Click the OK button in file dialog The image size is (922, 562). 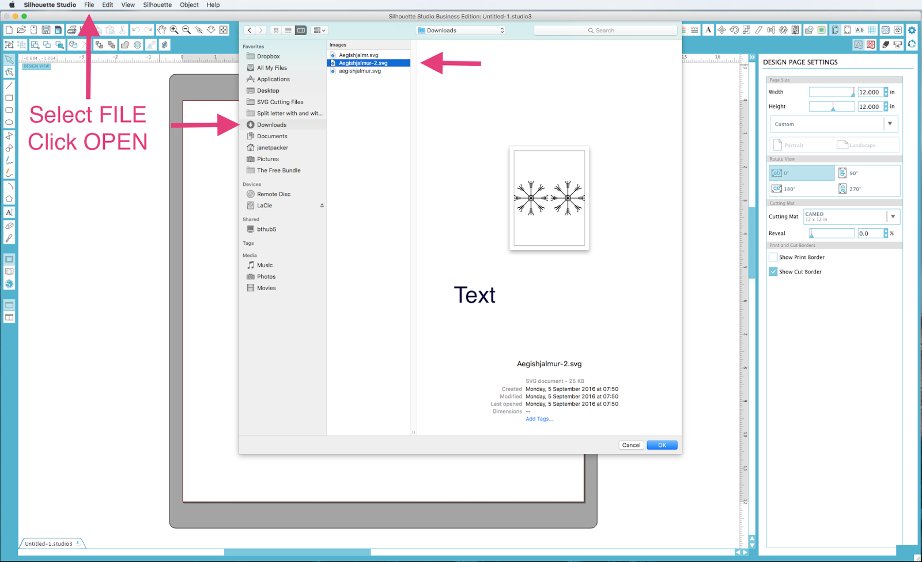662,445
